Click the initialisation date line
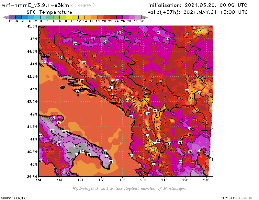259x200 pixels. 198,5
